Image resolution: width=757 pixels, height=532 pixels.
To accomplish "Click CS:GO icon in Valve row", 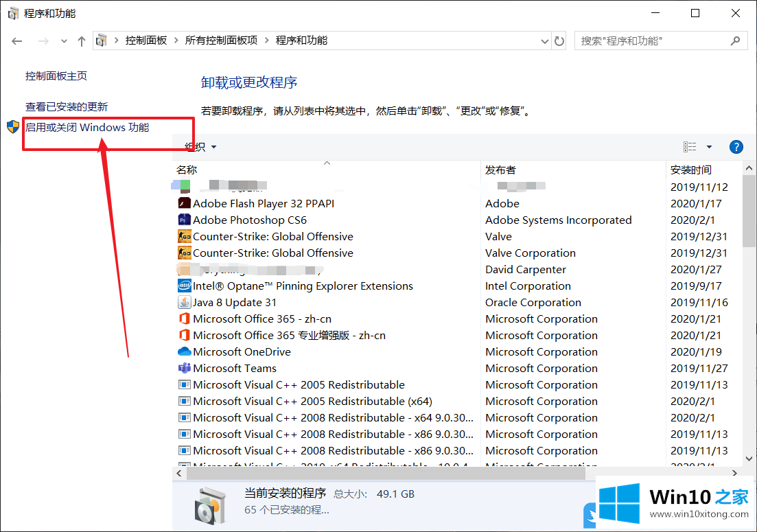I will coord(185,236).
